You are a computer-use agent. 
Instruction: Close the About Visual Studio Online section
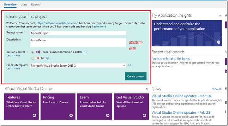tap(147, 89)
